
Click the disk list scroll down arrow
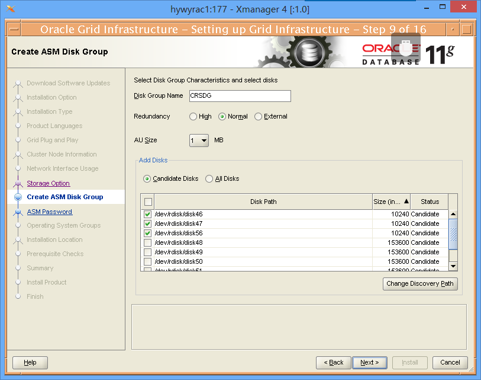pos(453,266)
